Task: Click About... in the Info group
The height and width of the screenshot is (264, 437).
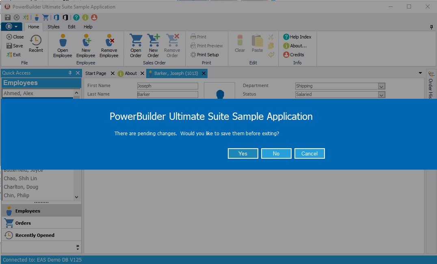Action: (295, 46)
